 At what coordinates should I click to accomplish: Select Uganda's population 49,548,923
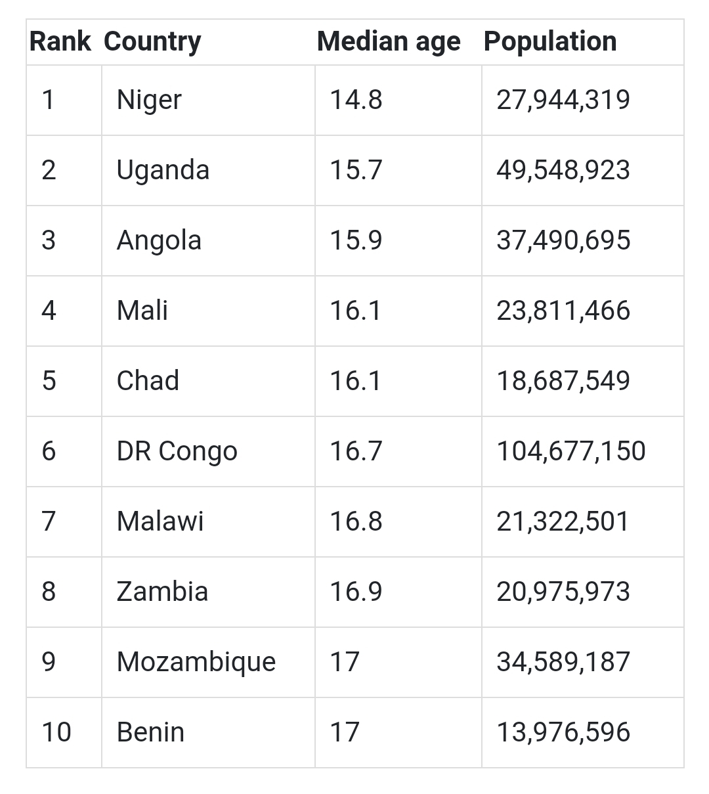point(563,170)
